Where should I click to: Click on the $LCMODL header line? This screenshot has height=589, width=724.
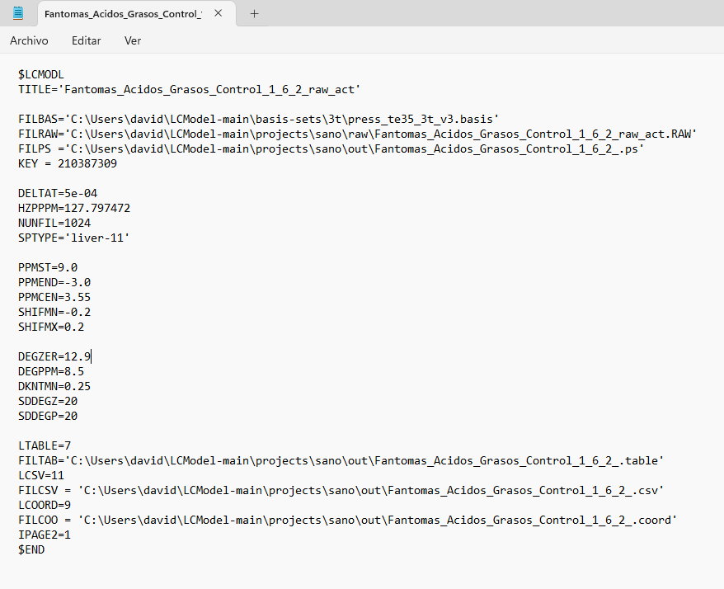point(40,74)
